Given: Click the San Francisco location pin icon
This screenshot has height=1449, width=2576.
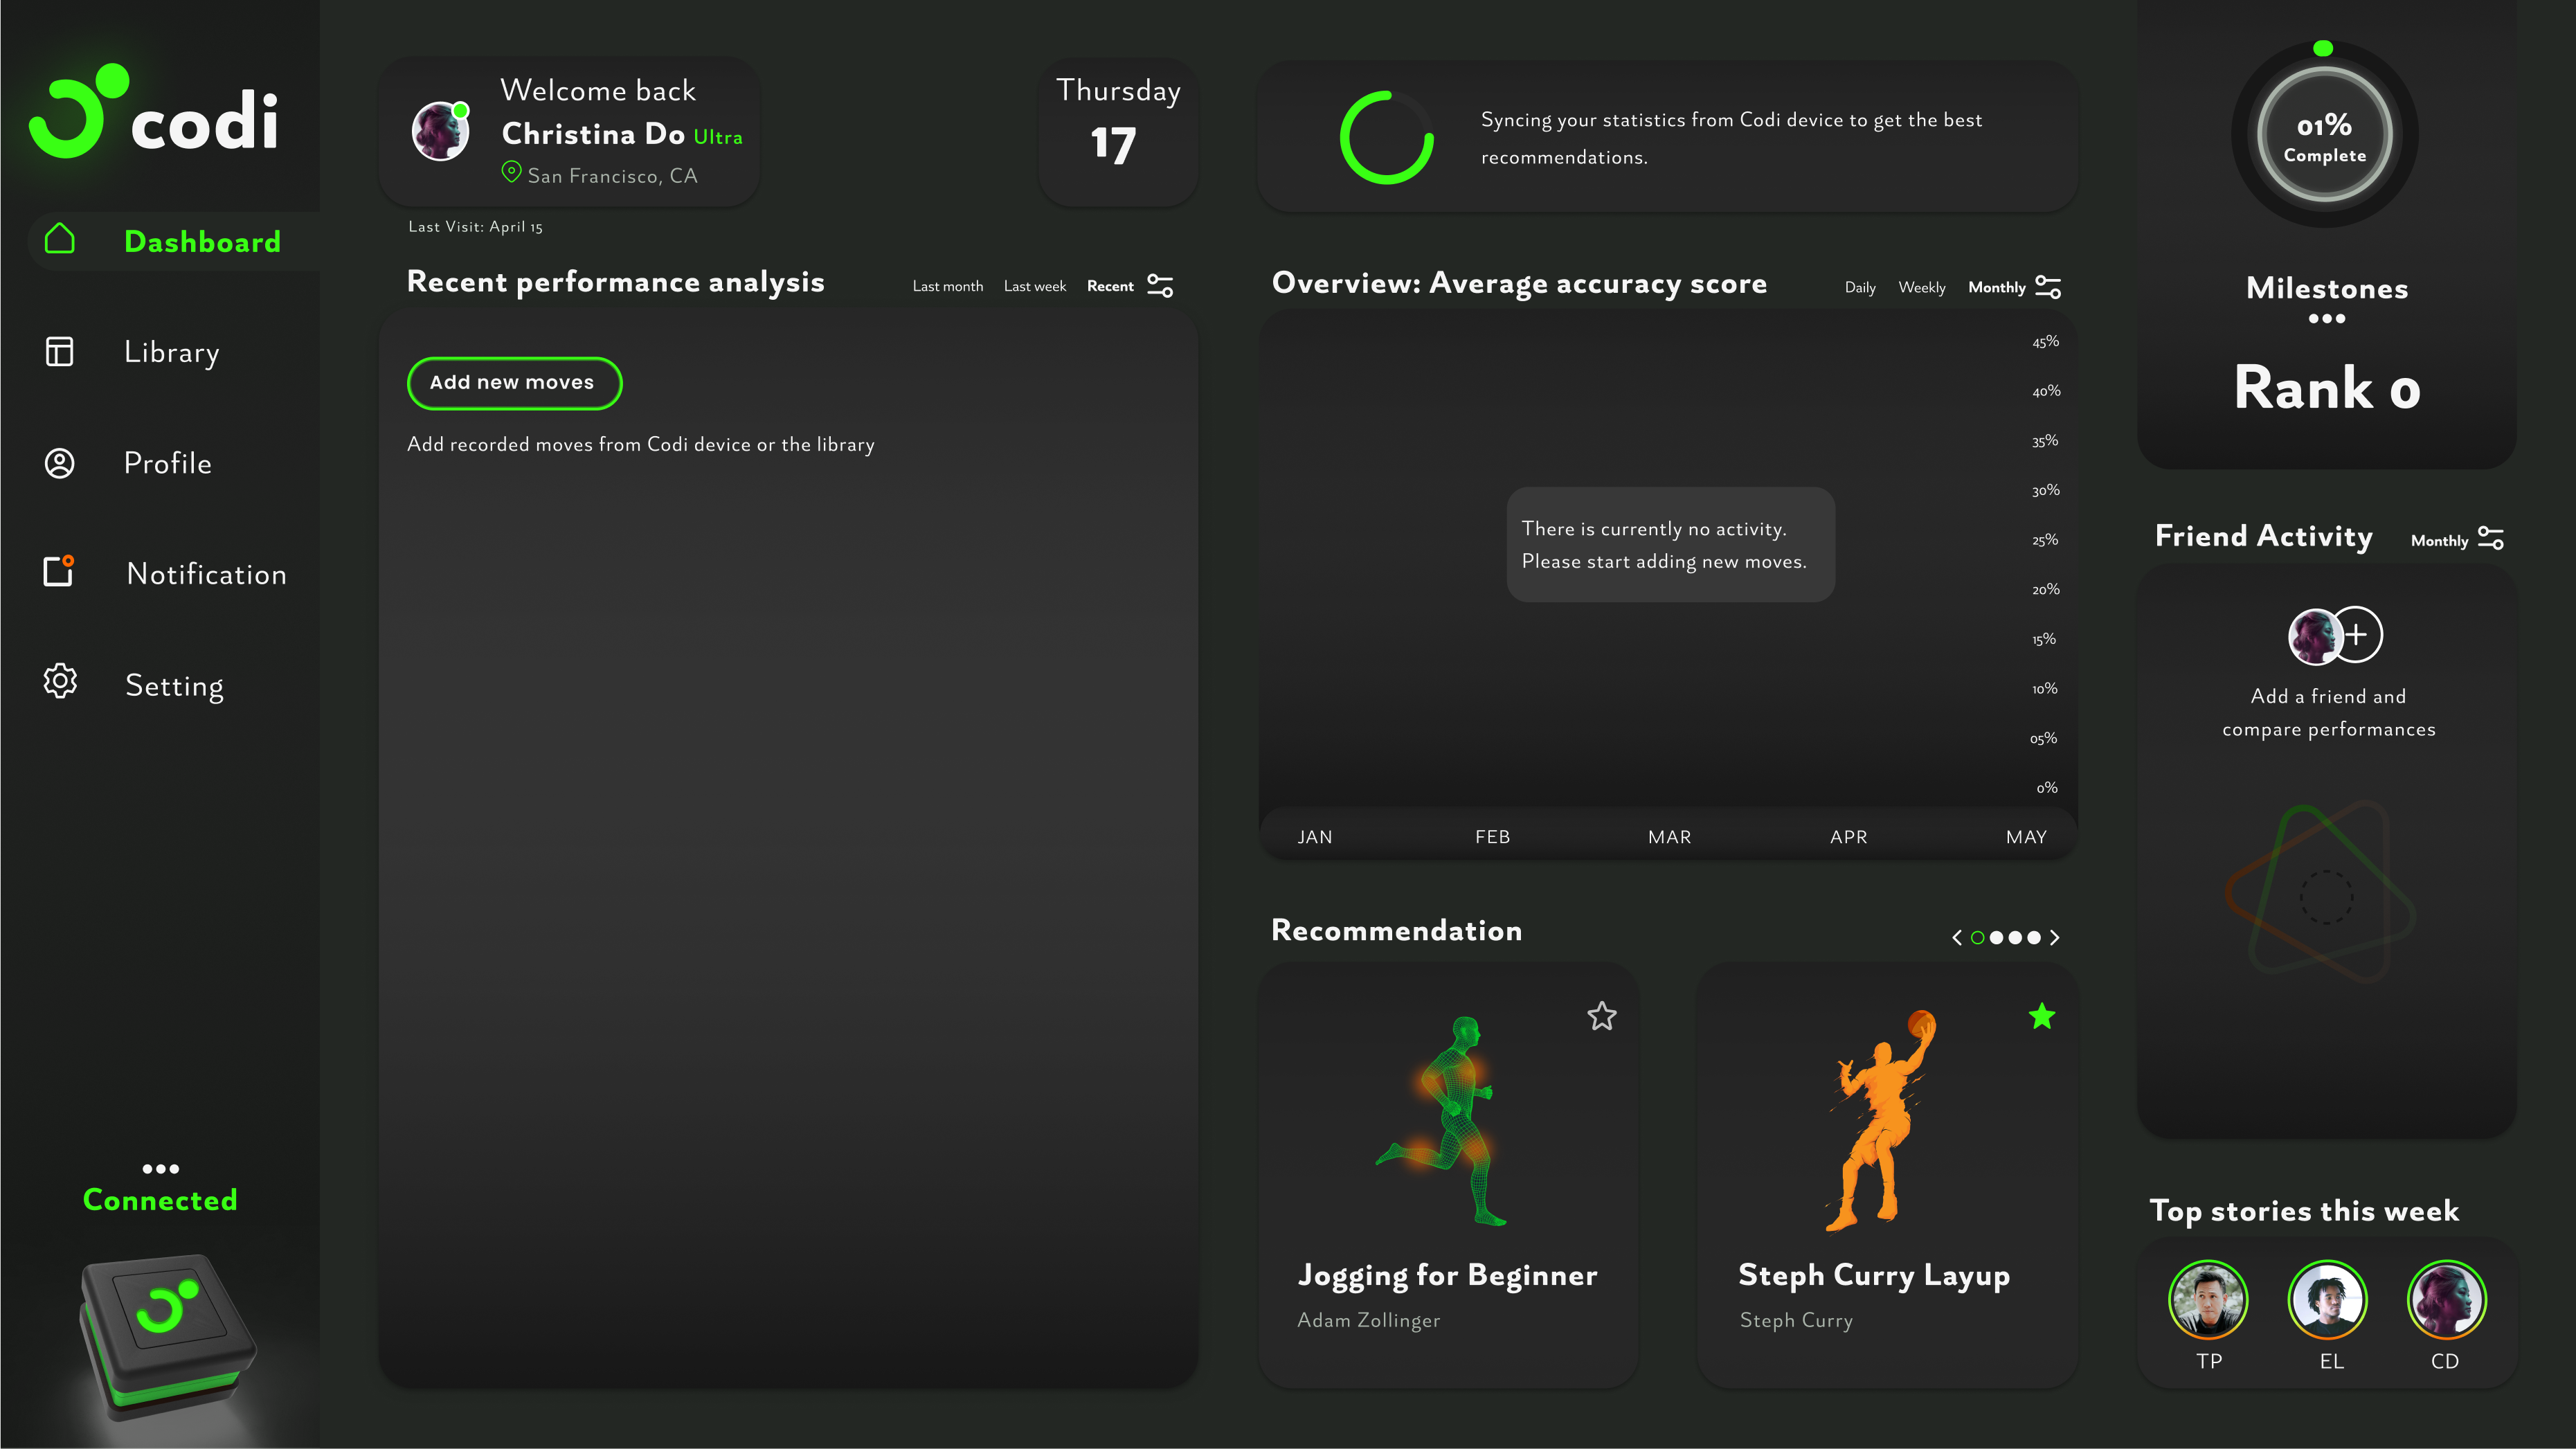Looking at the screenshot, I should tap(511, 172).
